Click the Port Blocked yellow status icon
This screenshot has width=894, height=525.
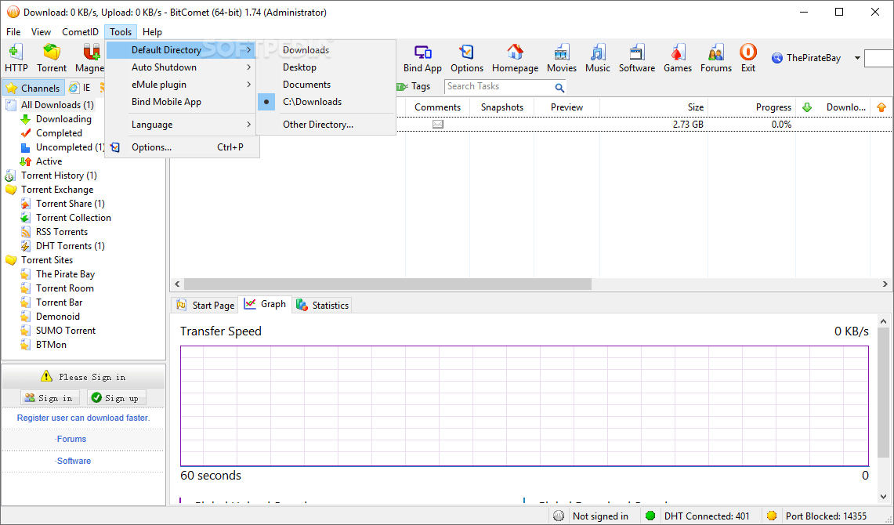772,516
